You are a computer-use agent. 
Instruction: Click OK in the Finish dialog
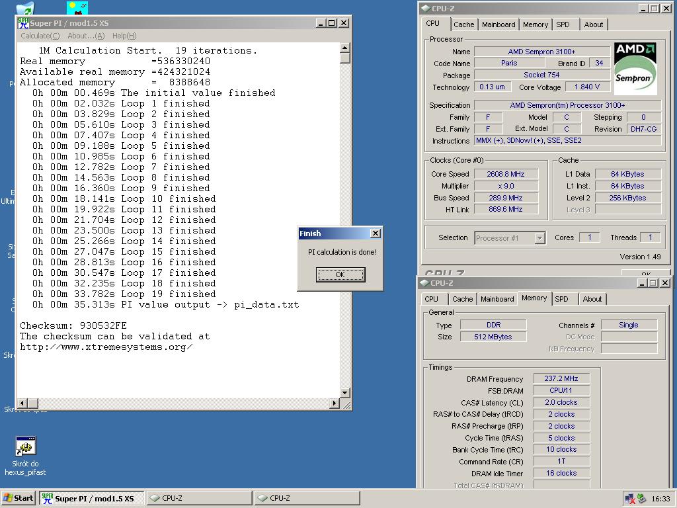[340, 275]
